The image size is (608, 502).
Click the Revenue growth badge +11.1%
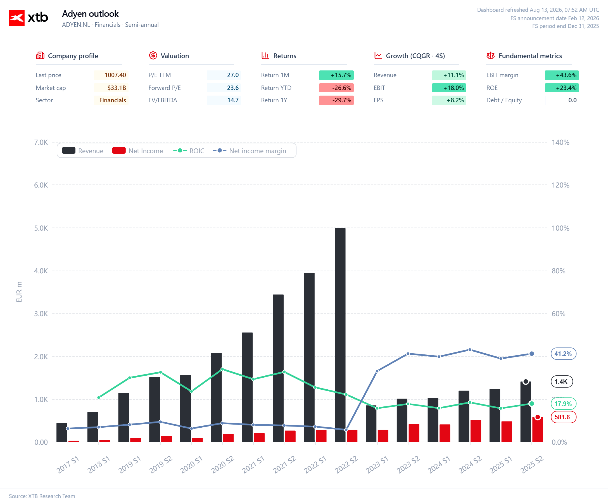(449, 75)
